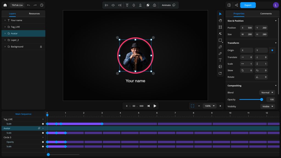Click the Export button

pyautogui.click(x=248, y=5)
